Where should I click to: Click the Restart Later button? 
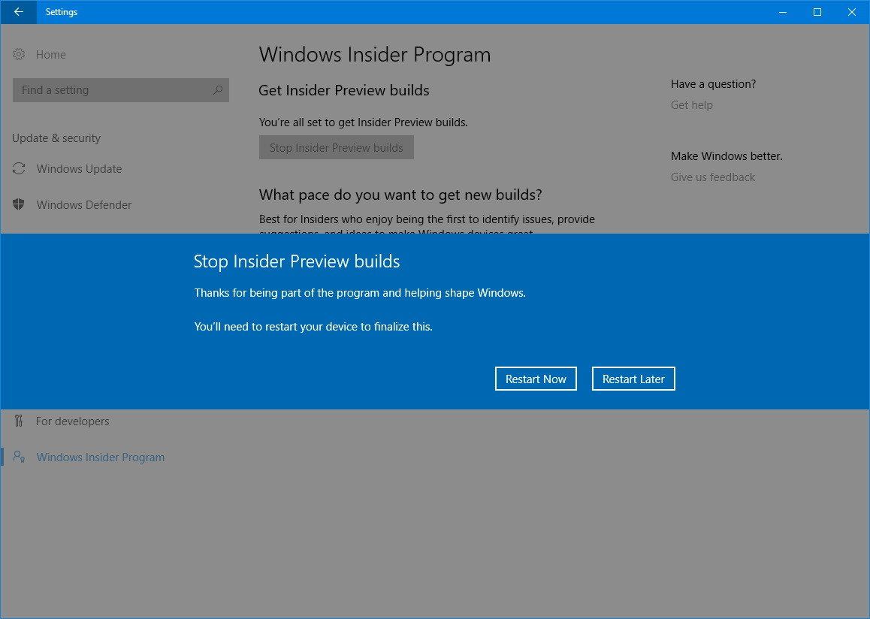[633, 379]
